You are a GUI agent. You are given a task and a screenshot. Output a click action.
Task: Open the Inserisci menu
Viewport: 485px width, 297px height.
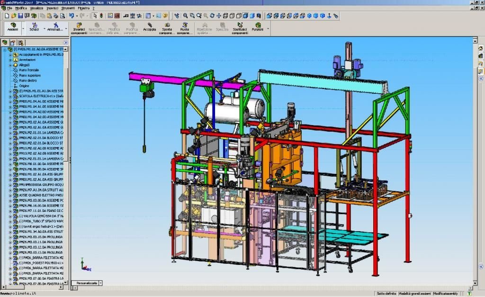[x=52, y=9]
